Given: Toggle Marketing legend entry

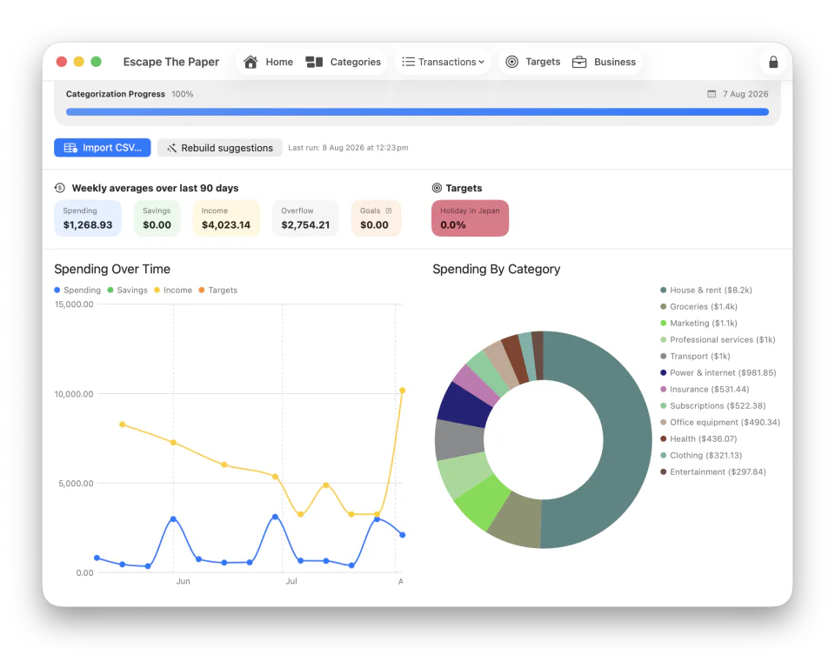Looking at the screenshot, I should [698, 323].
